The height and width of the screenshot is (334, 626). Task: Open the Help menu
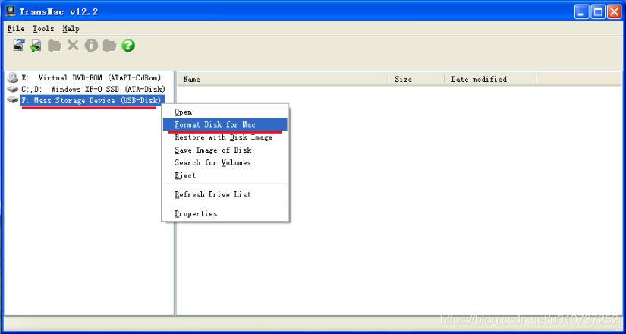[x=71, y=29]
